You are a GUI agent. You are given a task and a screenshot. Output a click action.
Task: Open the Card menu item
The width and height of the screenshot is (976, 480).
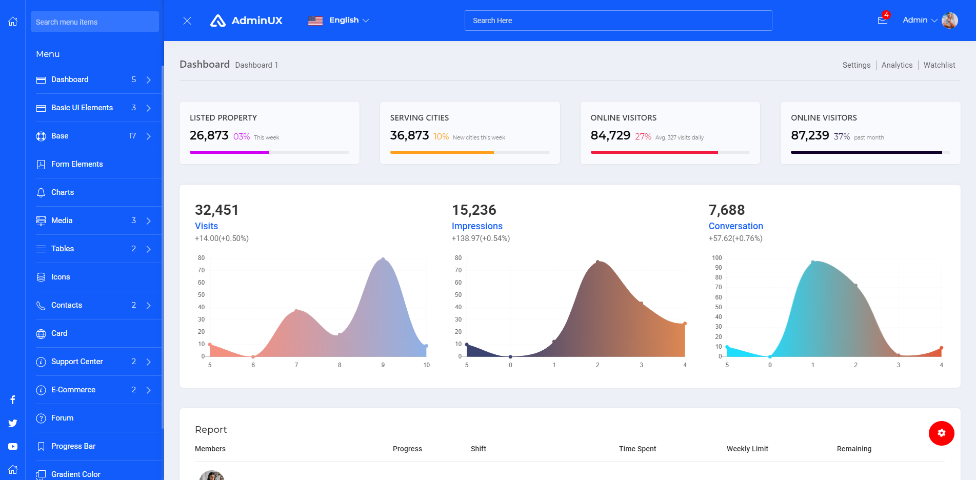click(98, 333)
